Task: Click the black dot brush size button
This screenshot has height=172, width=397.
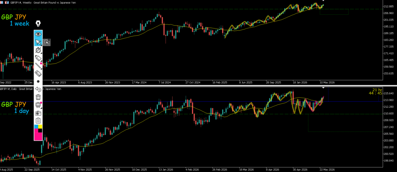Action: (x=38, y=81)
